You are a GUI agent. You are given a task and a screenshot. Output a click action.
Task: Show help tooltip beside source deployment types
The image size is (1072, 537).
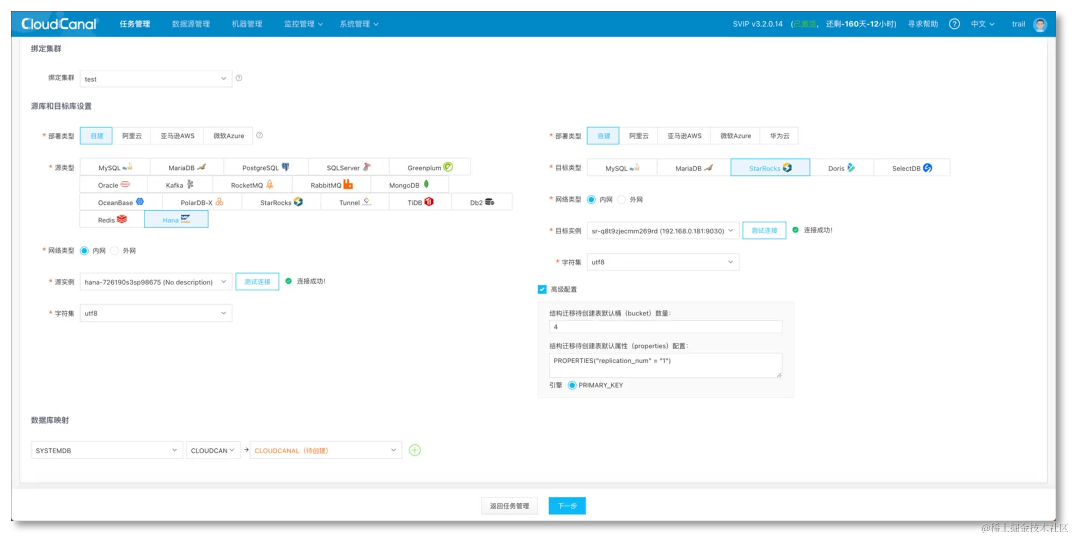click(259, 135)
